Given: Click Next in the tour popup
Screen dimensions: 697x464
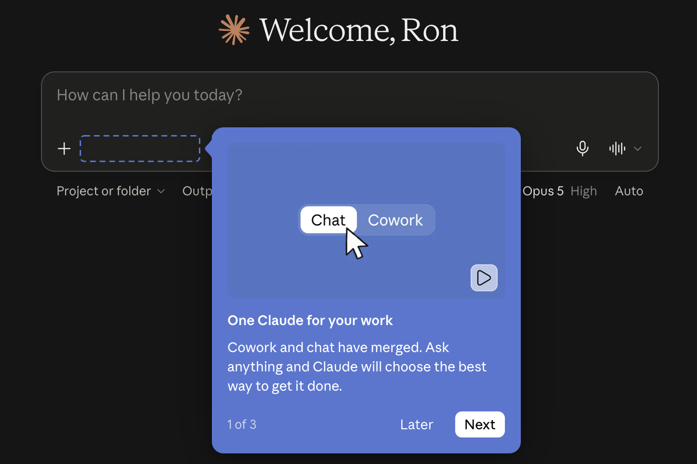Looking at the screenshot, I should 480,424.
